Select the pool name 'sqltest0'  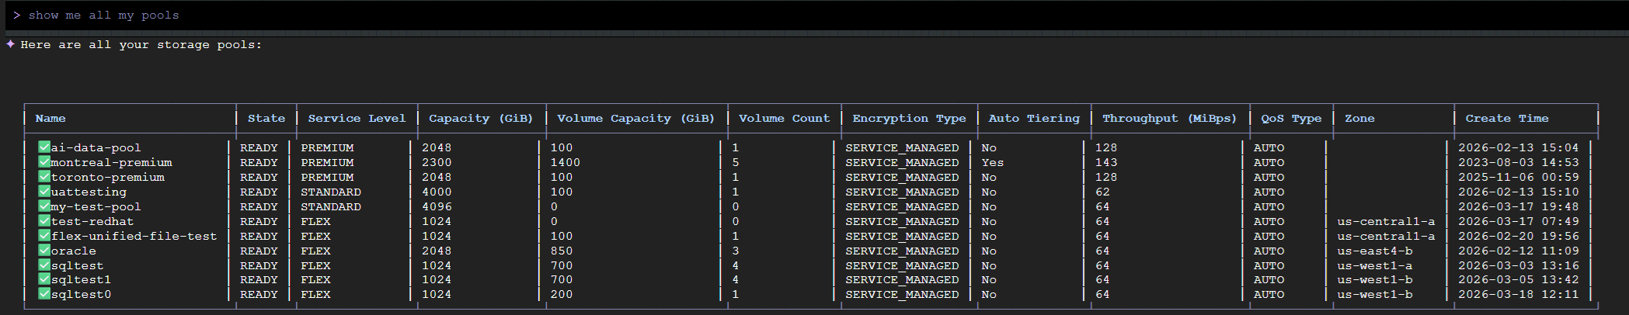pyautogui.click(x=81, y=294)
